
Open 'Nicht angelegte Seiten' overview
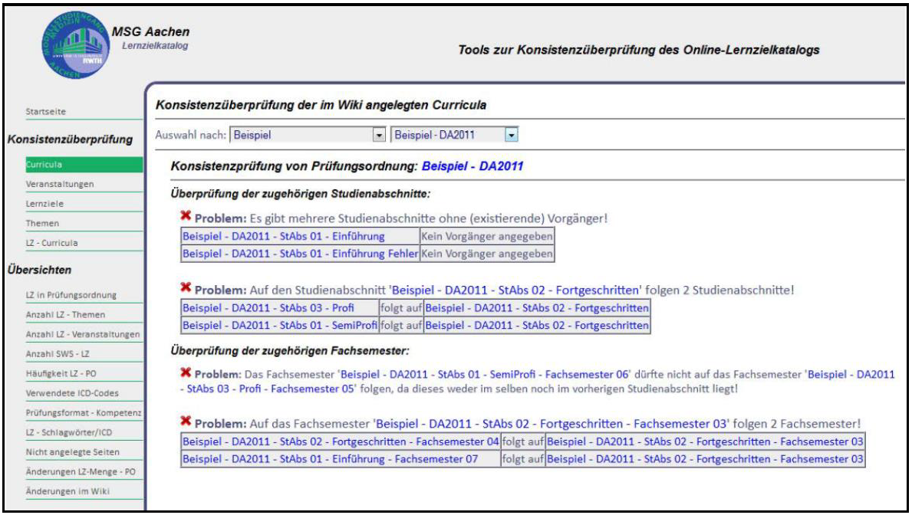[71, 451]
